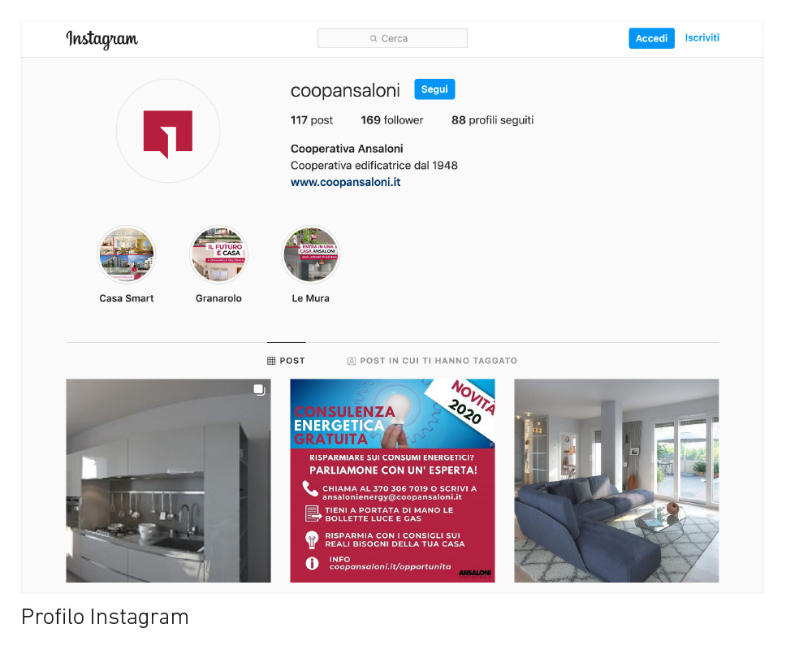Click the Iscriviti link
Viewport: 812px width, 650px height.
(702, 38)
